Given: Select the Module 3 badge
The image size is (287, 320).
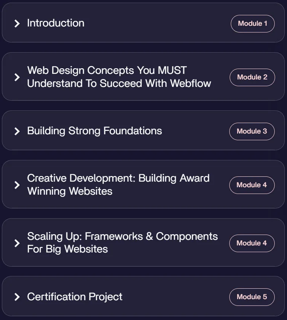Looking at the screenshot, I should pos(252,131).
